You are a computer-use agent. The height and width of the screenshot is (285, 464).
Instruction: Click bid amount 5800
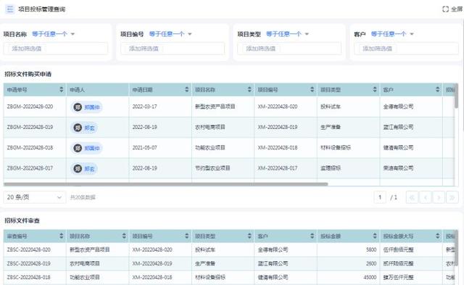371,249
